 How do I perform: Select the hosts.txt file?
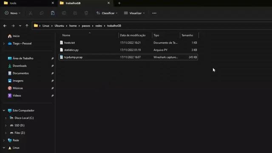pyautogui.click(x=128, y=42)
